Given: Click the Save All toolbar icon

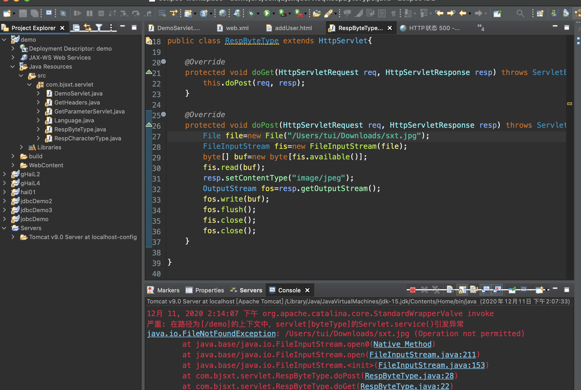Looking at the screenshot, I should point(34,13).
